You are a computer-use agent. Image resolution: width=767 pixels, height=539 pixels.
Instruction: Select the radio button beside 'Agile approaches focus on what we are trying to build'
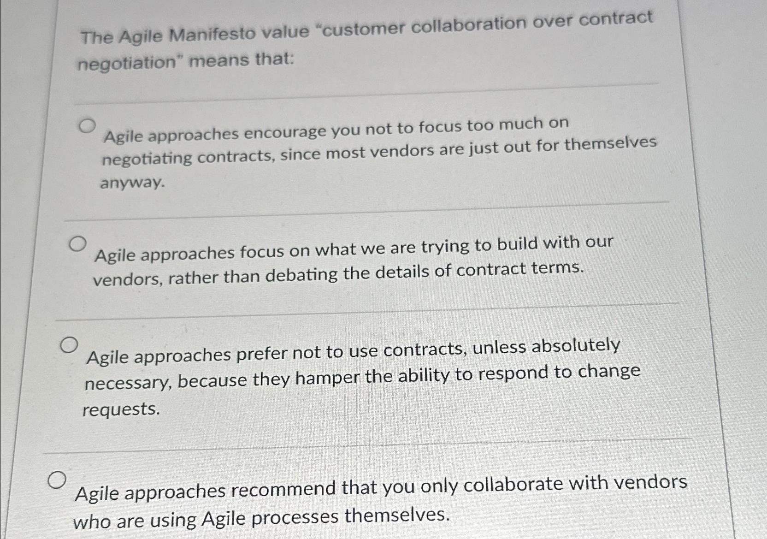78,243
